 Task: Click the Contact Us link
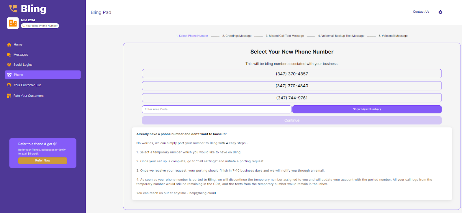[421, 12]
